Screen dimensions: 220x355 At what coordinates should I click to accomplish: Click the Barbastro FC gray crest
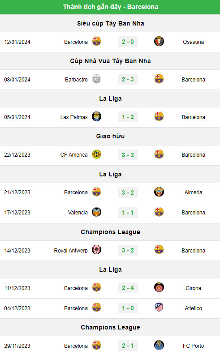pos(96,79)
